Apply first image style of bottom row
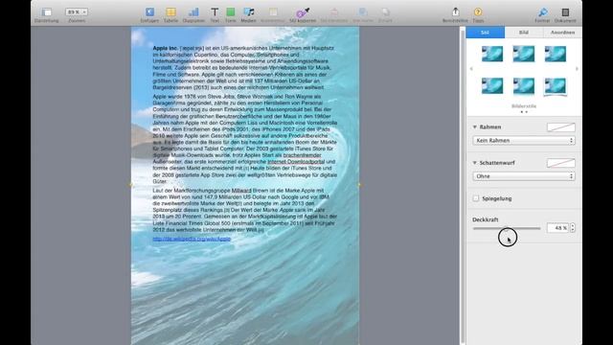 [492, 85]
